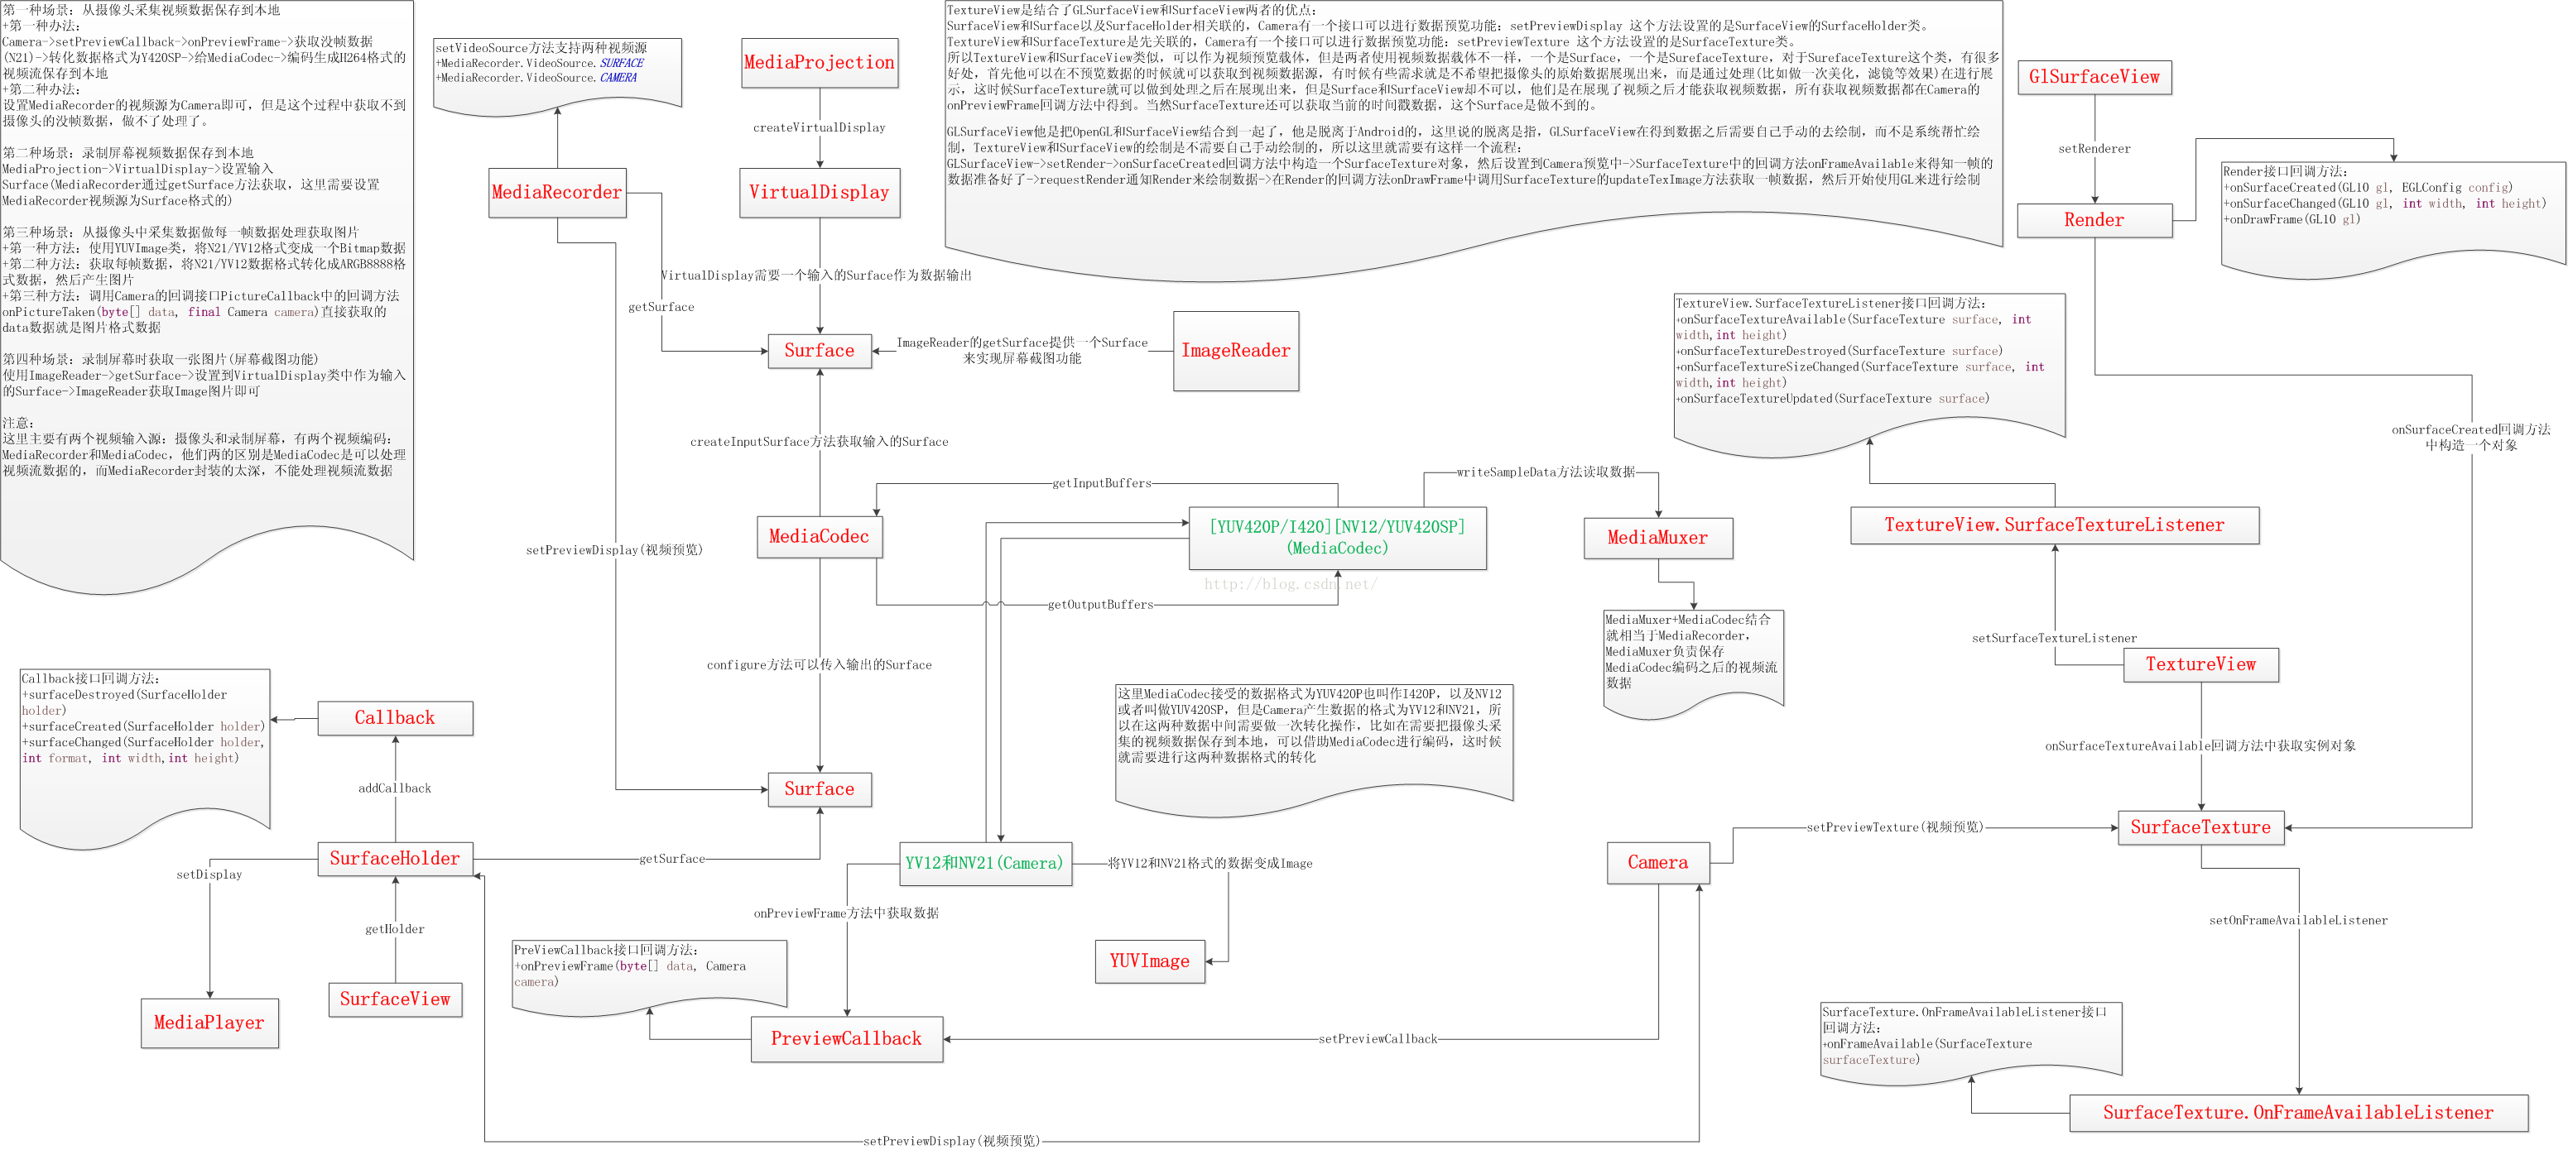Open http://blog.csdn.net URL
The image size is (2568, 1150).
click(1286, 581)
